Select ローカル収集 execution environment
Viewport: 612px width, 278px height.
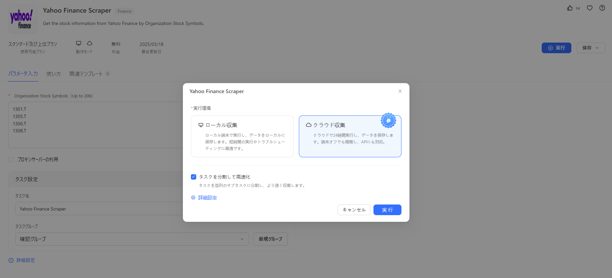(242, 136)
